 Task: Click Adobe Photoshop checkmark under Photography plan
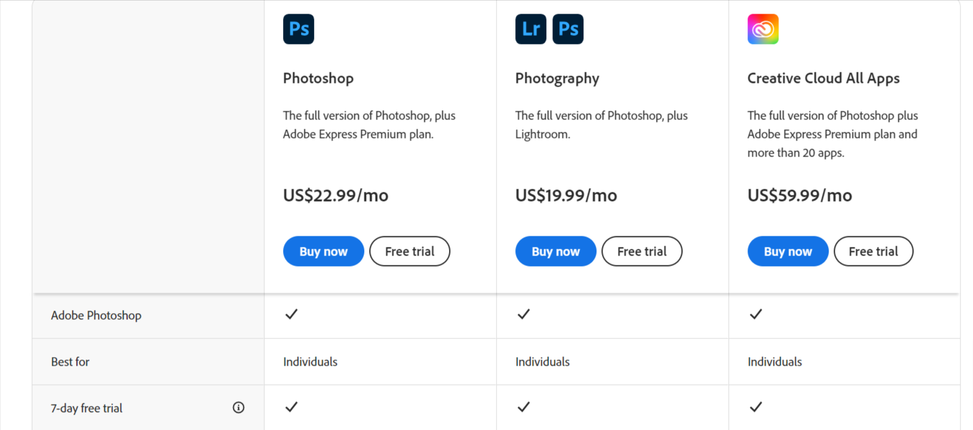523,314
